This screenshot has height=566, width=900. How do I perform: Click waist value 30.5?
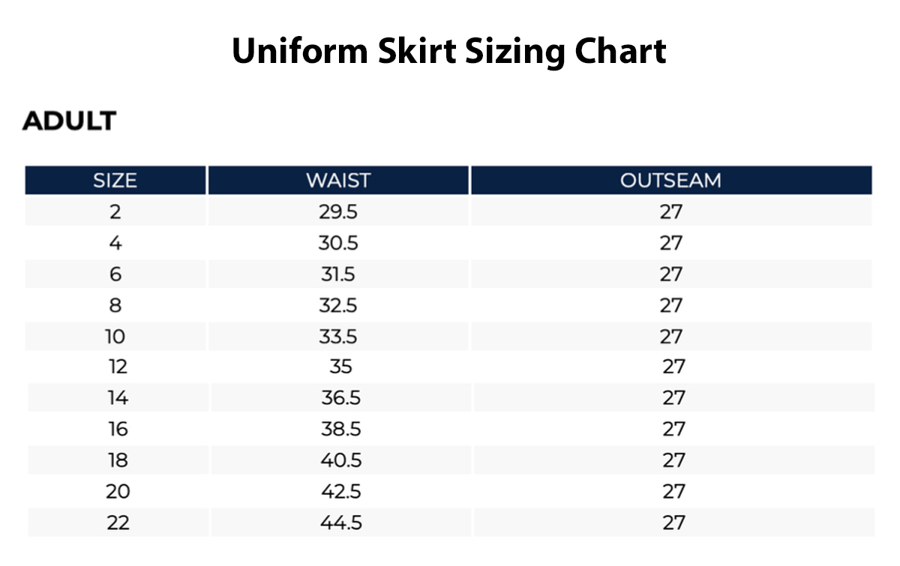338,243
